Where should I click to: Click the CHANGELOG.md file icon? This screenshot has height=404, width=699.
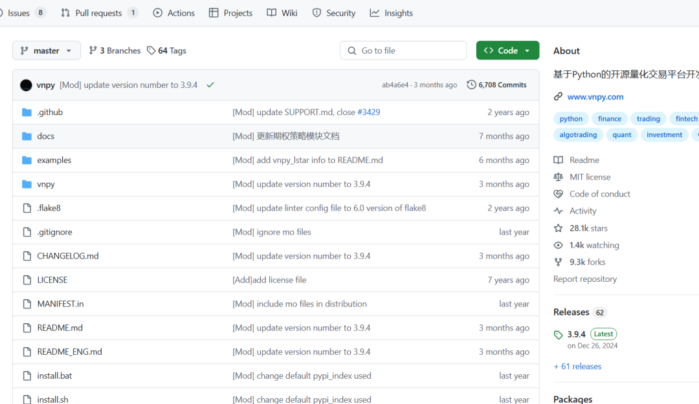point(27,256)
